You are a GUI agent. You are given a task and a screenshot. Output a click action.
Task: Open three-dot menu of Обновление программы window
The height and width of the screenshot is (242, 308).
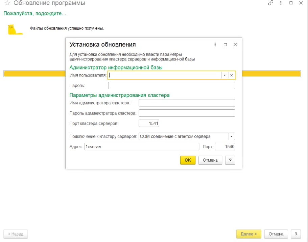click(x=281, y=3)
